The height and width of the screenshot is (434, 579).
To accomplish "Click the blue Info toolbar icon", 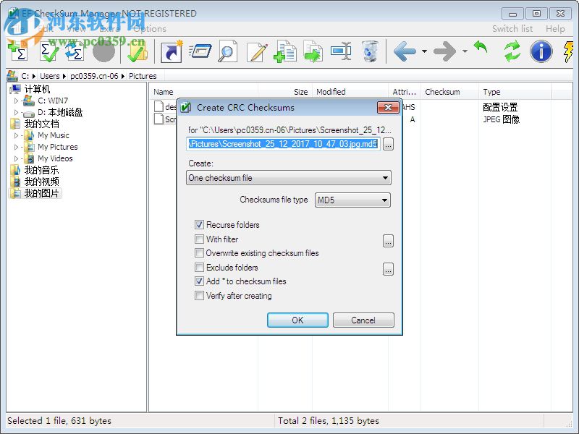I will [x=540, y=51].
